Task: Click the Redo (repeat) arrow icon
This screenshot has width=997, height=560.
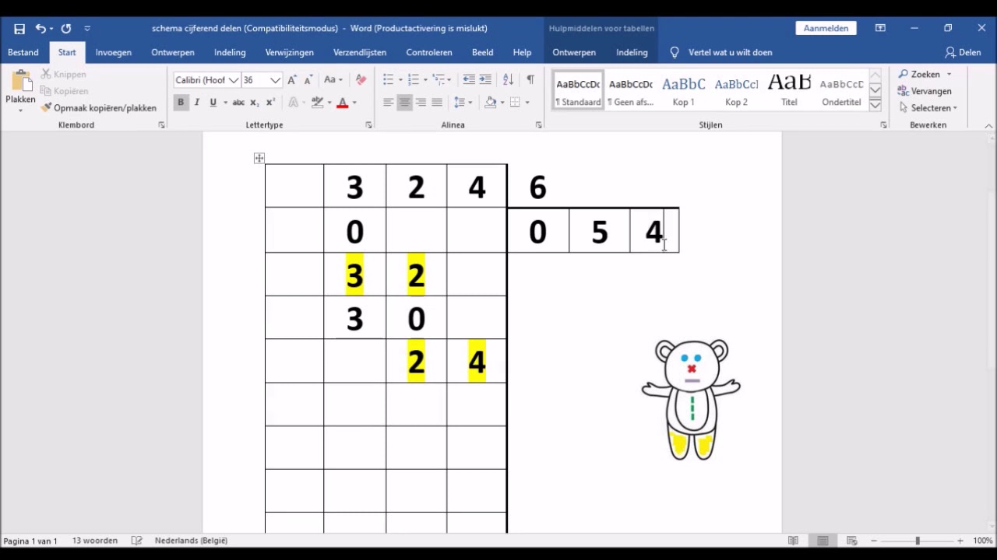Action: click(x=66, y=29)
